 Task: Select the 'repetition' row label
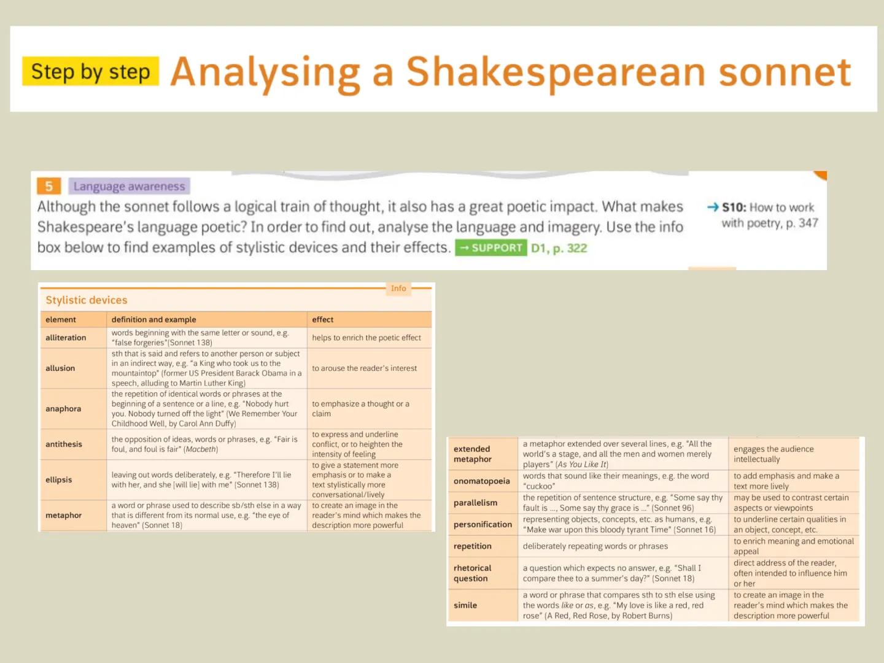click(x=473, y=546)
